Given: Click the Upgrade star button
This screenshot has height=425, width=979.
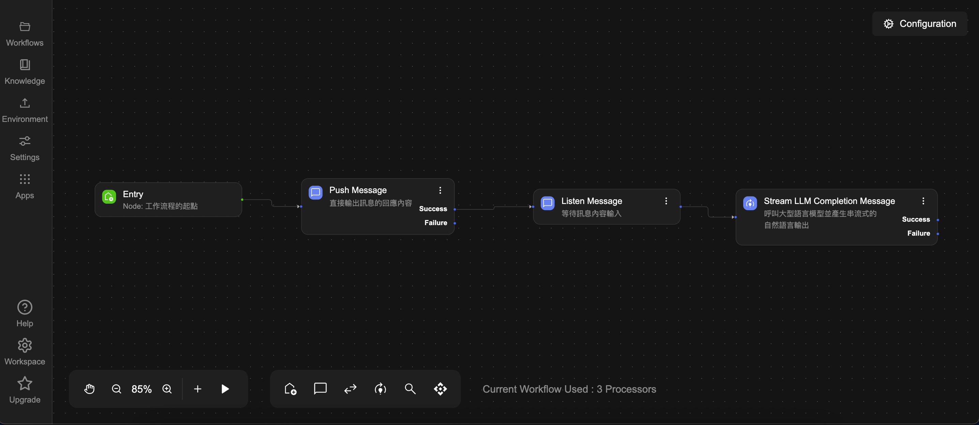Looking at the screenshot, I should pyautogui.click(x=25, y=390).
